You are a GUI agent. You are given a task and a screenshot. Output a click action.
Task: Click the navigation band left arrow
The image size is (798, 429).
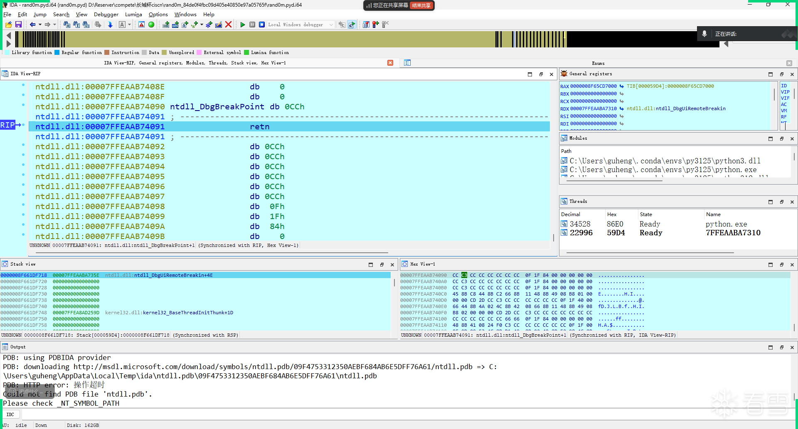[x=9, y=35]
